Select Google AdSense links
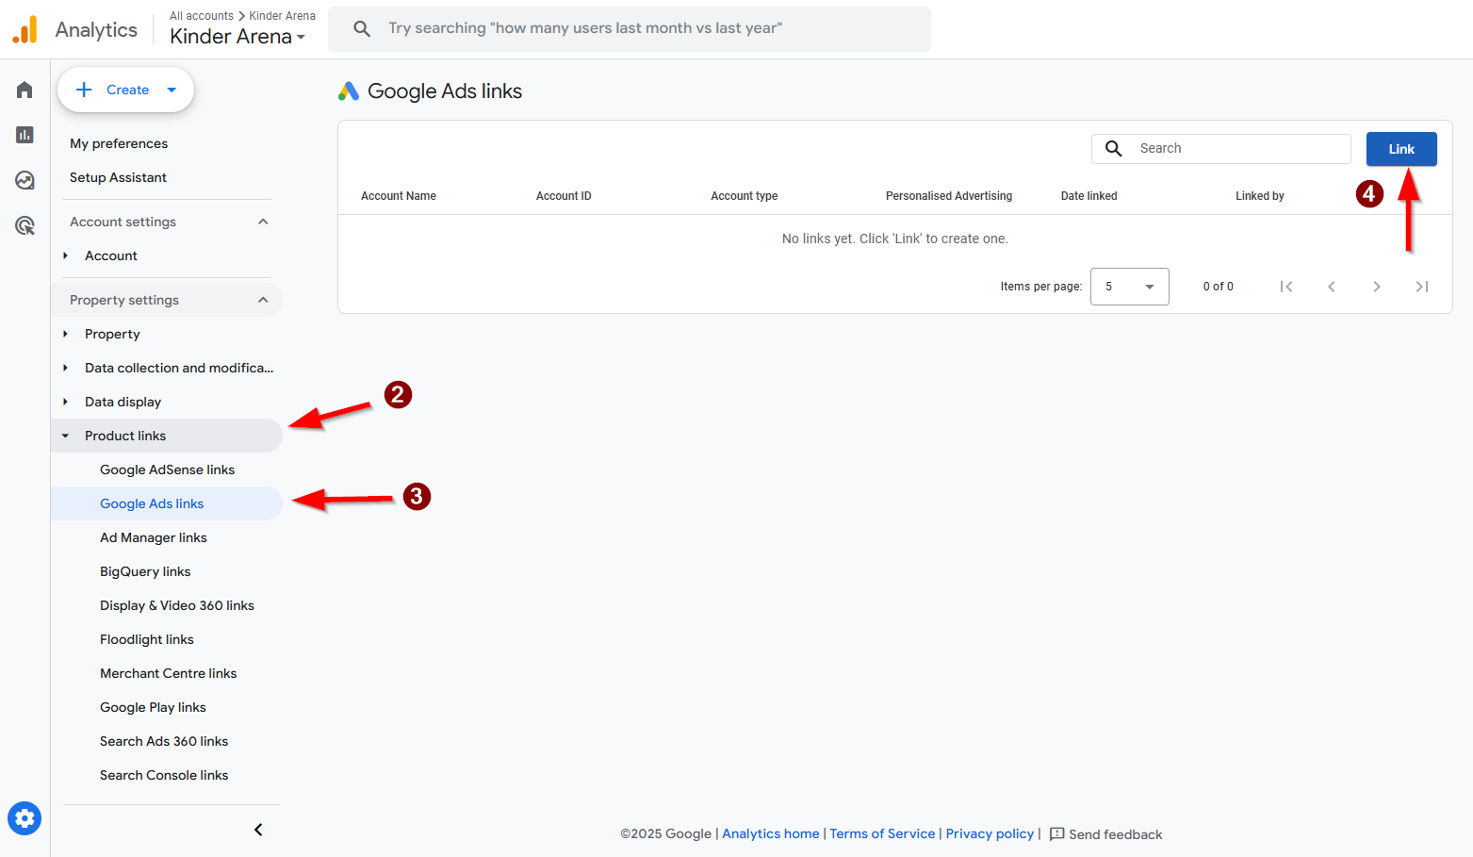The image size is (1473, 857). [167, 470]
